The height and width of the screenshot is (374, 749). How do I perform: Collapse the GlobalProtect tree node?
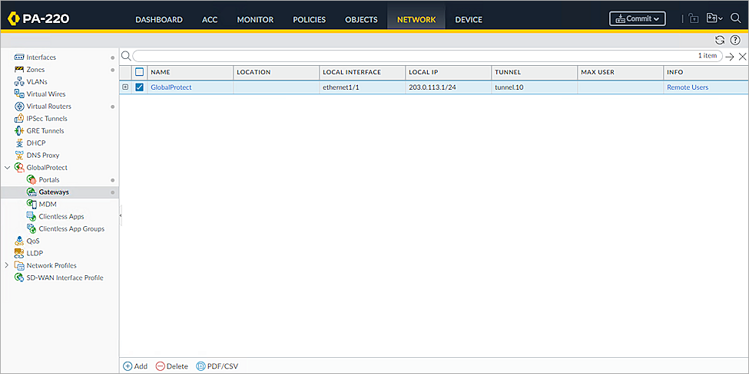coord(8,168)
